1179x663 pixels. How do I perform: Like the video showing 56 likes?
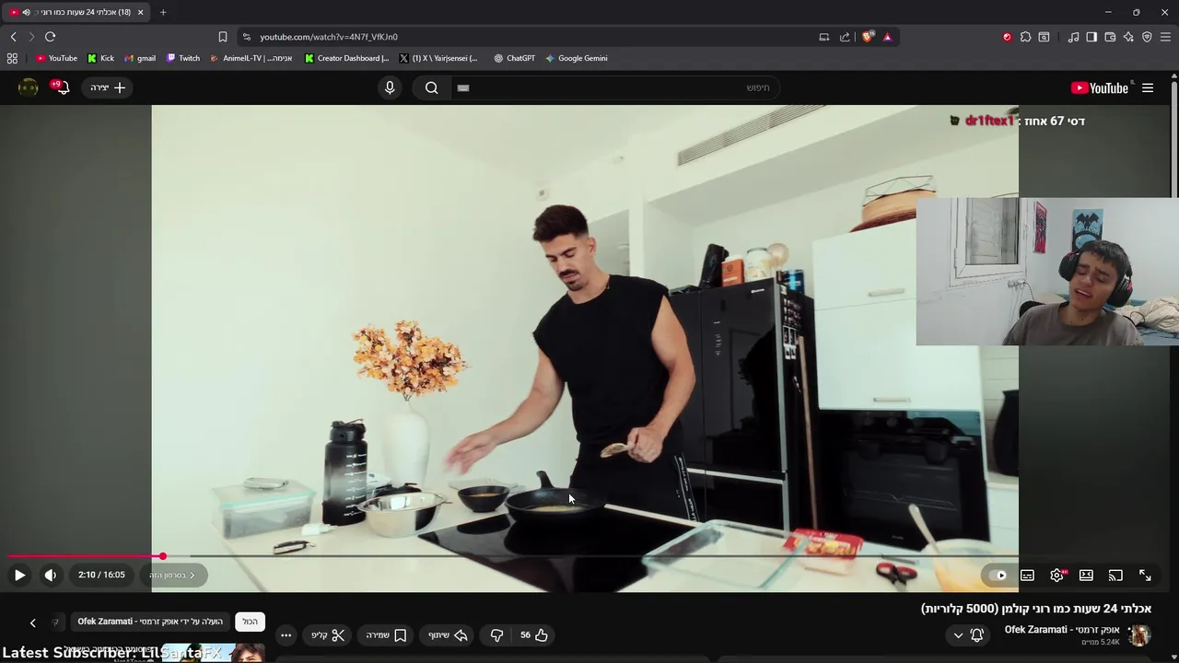coord(533,634)
